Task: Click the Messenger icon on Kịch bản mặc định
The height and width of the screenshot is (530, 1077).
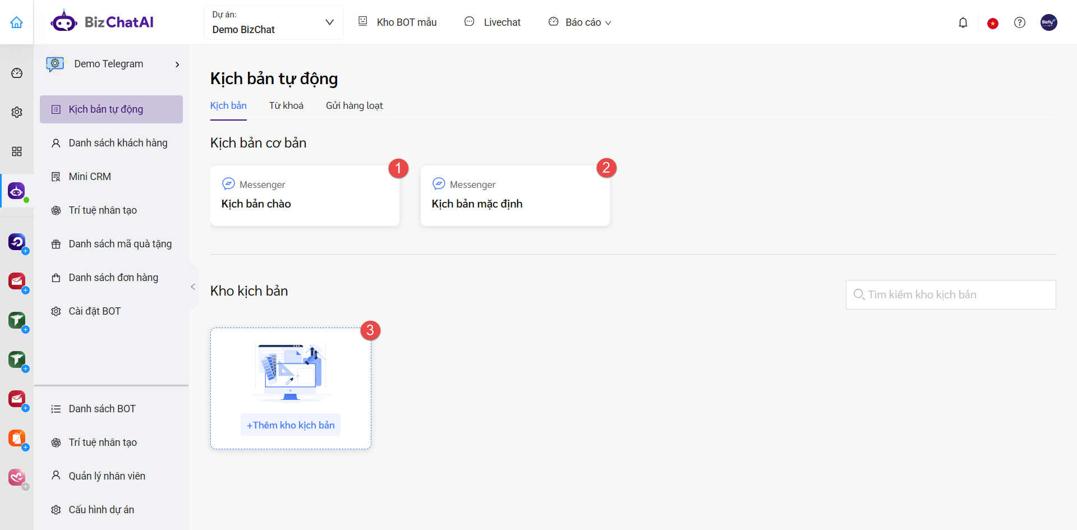Action: tap(439, 183)
